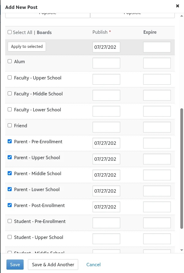This screenshot has width=184, height=273.
Task: Click Save & Add Another
Action: click(x=53, y=264)
